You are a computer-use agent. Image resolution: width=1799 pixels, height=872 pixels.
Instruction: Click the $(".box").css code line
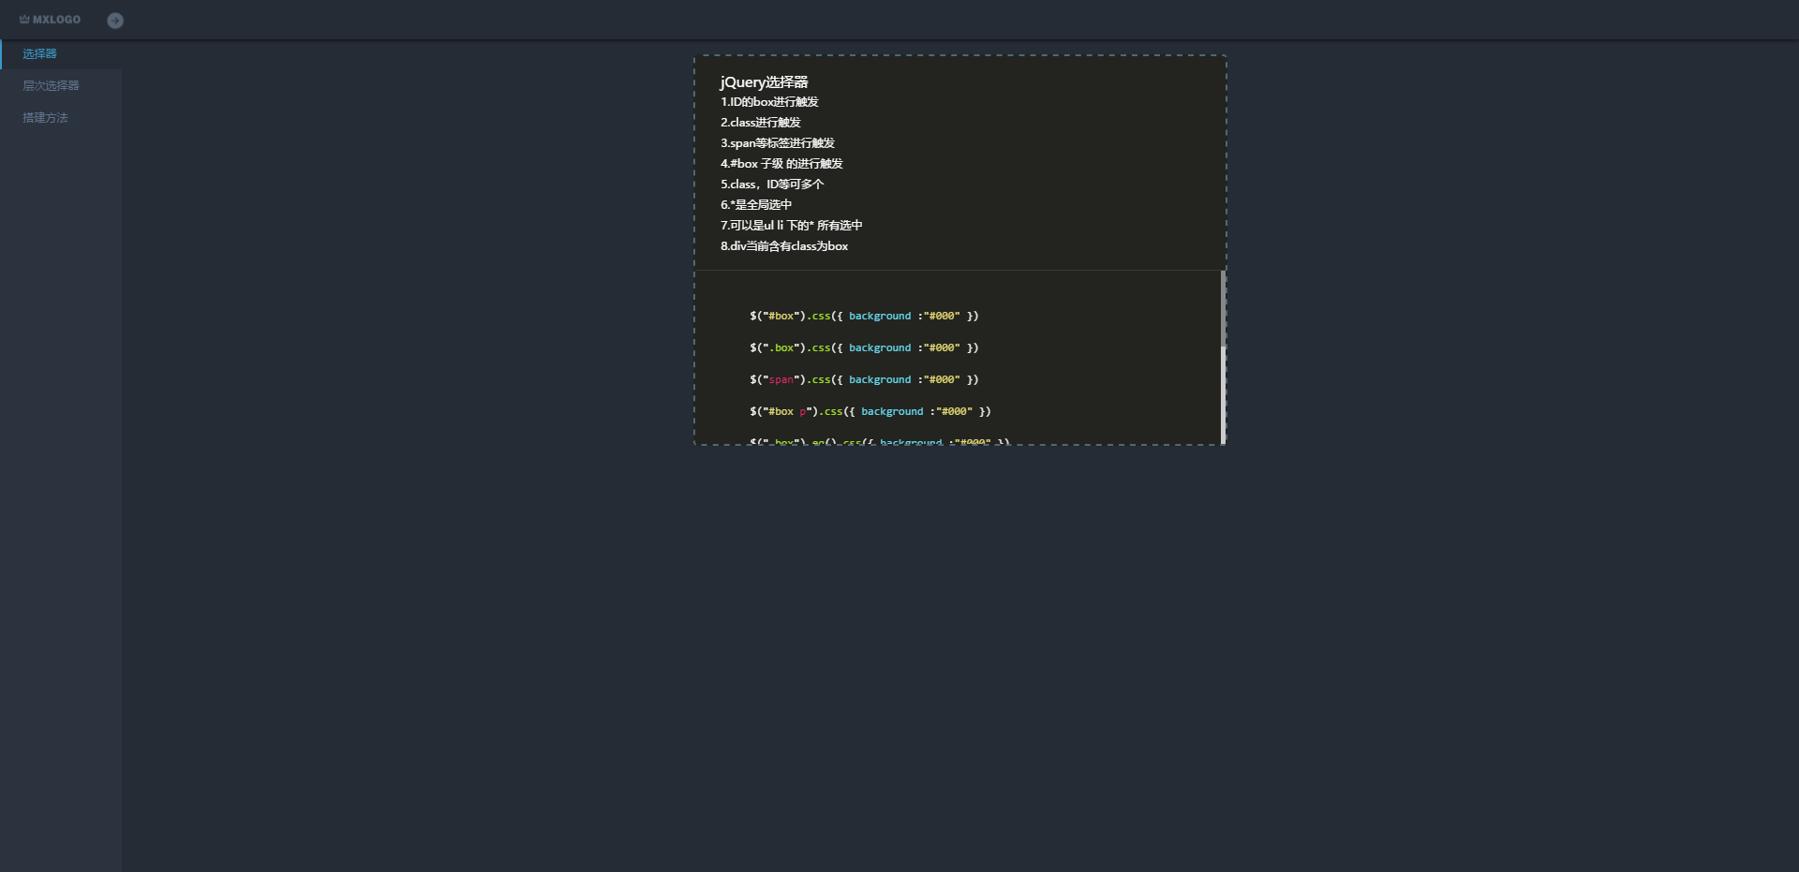[864, 347]
